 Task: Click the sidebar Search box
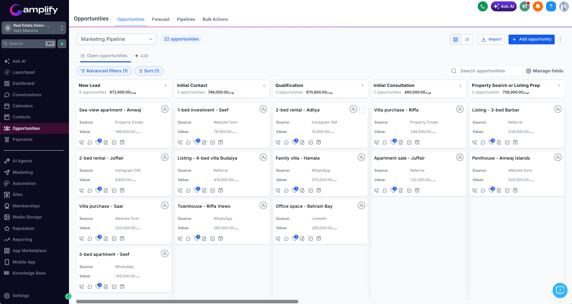point(28,44)
